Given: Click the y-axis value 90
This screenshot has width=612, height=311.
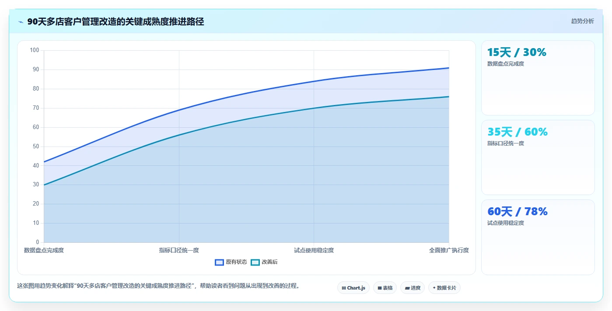Looking at the screenshot, I should [36, 70].
